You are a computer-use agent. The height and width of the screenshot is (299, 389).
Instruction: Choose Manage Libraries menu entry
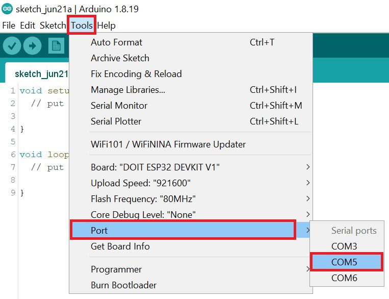click(x=127, y=90)
